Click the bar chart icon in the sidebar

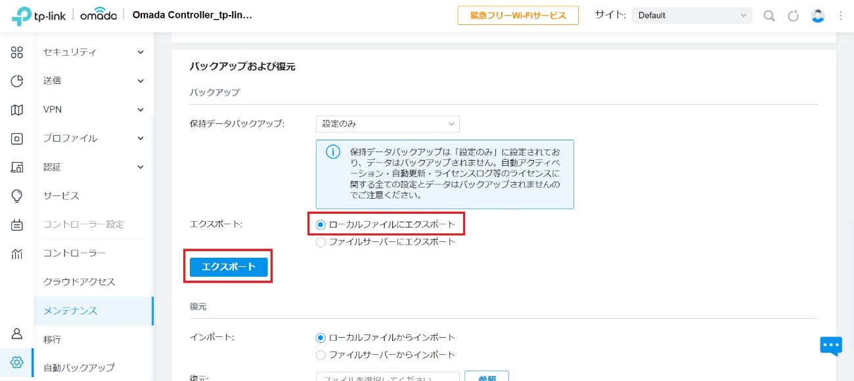[17, 254]
